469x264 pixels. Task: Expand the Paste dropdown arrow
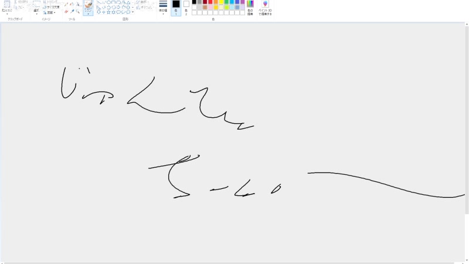pyautogui.click(x=6, y=13)
